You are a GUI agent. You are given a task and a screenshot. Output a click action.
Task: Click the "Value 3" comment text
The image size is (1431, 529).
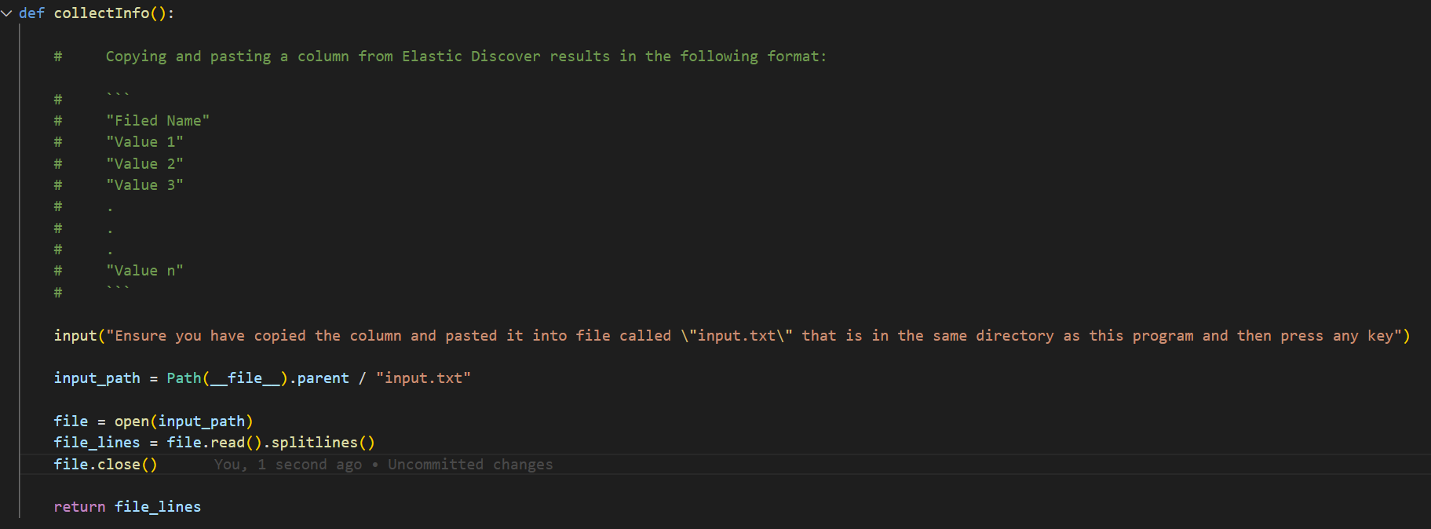point(144,185)
